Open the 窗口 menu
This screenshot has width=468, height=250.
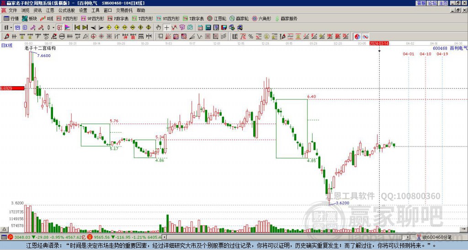108,10
